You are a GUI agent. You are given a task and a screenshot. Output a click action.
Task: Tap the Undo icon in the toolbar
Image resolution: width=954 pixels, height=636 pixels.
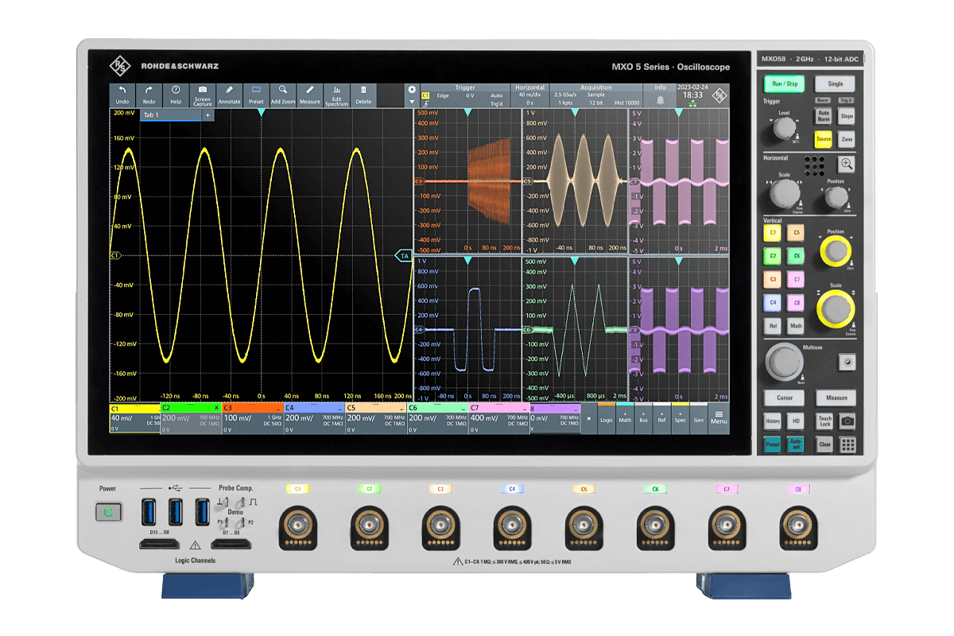122,95
